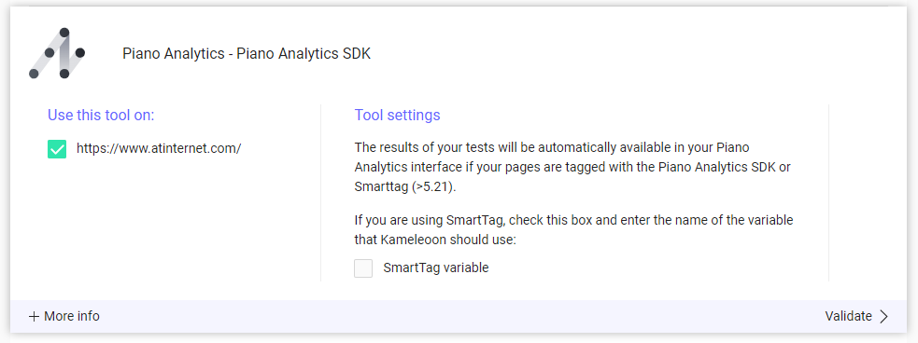The image size is (918, 343).
Task: Click the paragraph about test results availability
Action: [572, 167]
